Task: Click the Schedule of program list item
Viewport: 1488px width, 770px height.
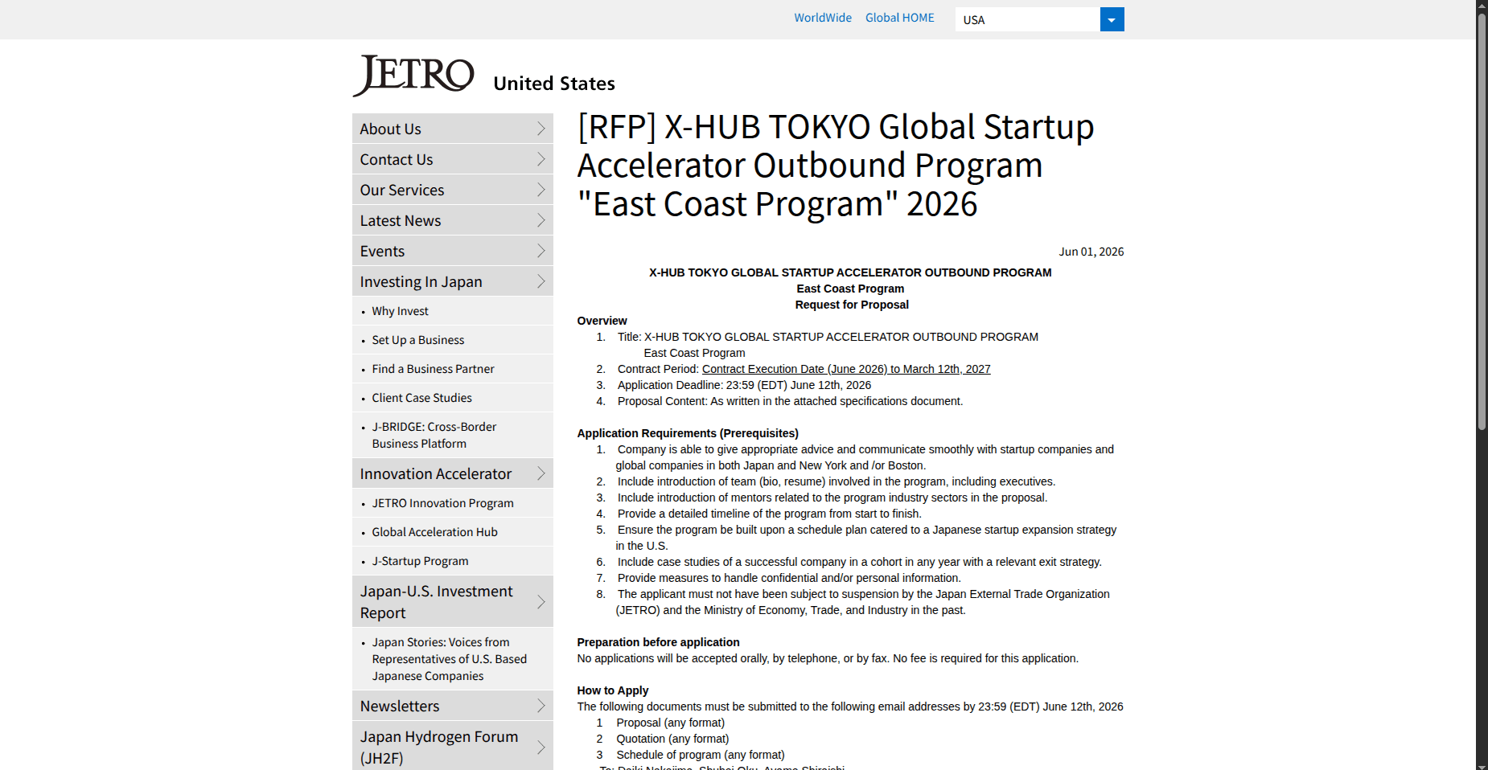Action: coord(700,755)
